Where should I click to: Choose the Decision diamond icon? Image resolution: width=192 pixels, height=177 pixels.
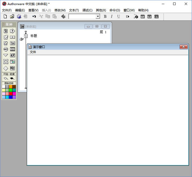coord(6,68)
